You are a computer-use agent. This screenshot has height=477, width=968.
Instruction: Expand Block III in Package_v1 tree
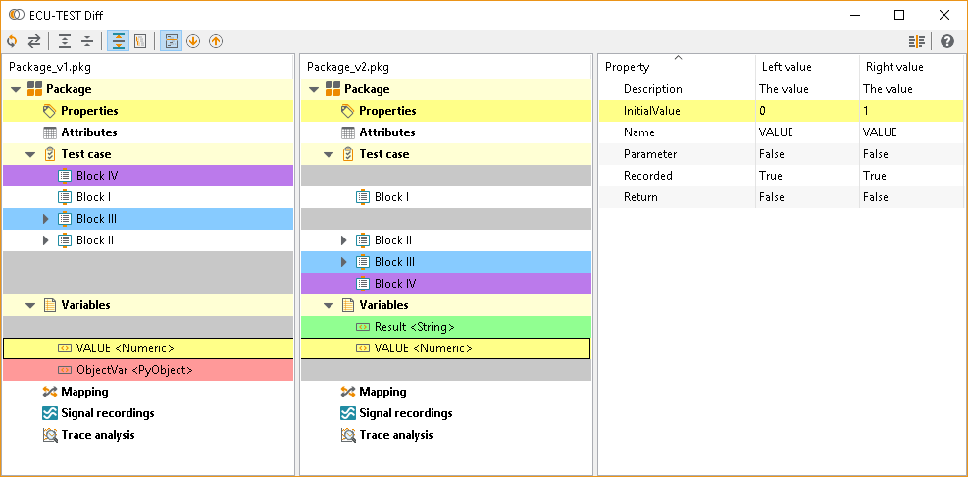46,219
